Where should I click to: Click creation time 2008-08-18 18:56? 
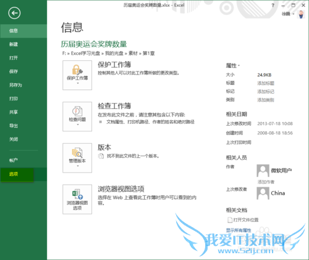click(x=275, y=133)
